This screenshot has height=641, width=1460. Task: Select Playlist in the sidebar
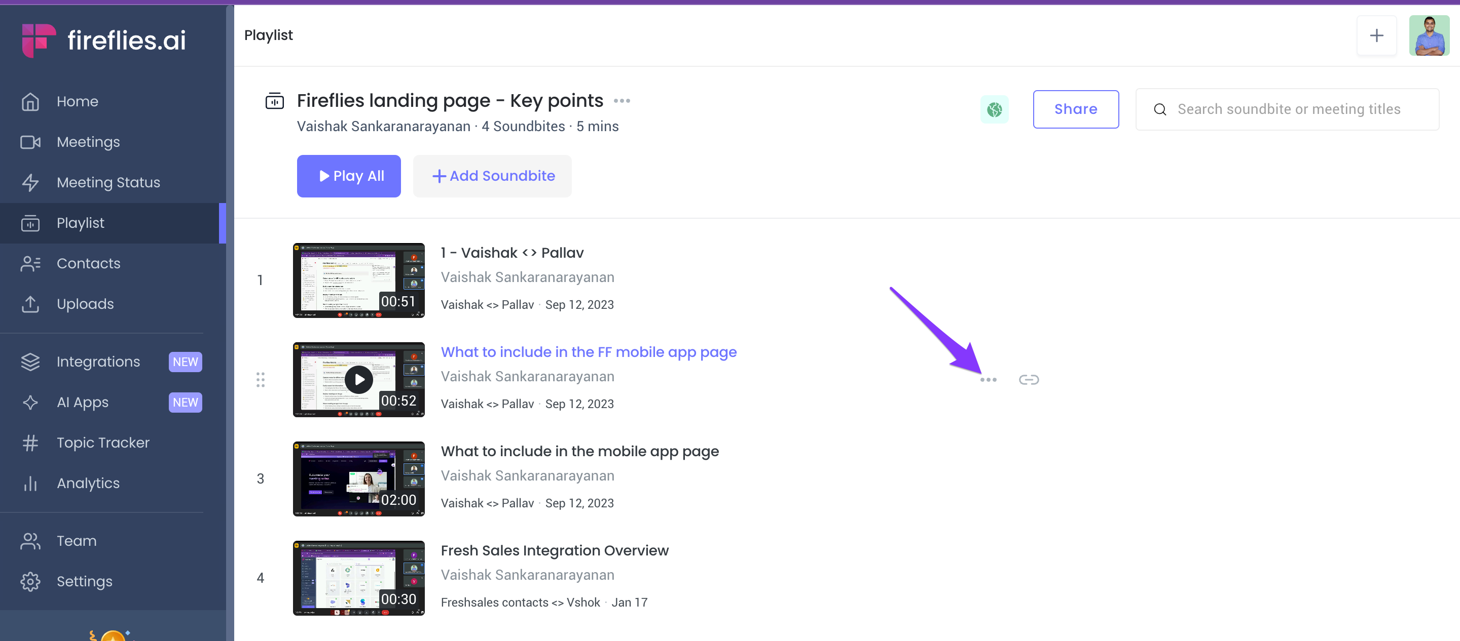113,223
